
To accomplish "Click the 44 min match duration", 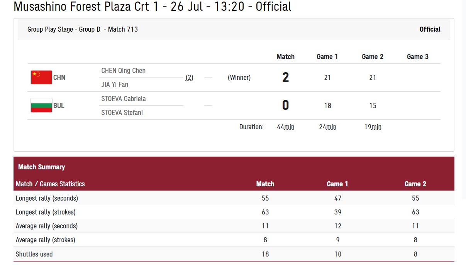I will tap(286, 127).
